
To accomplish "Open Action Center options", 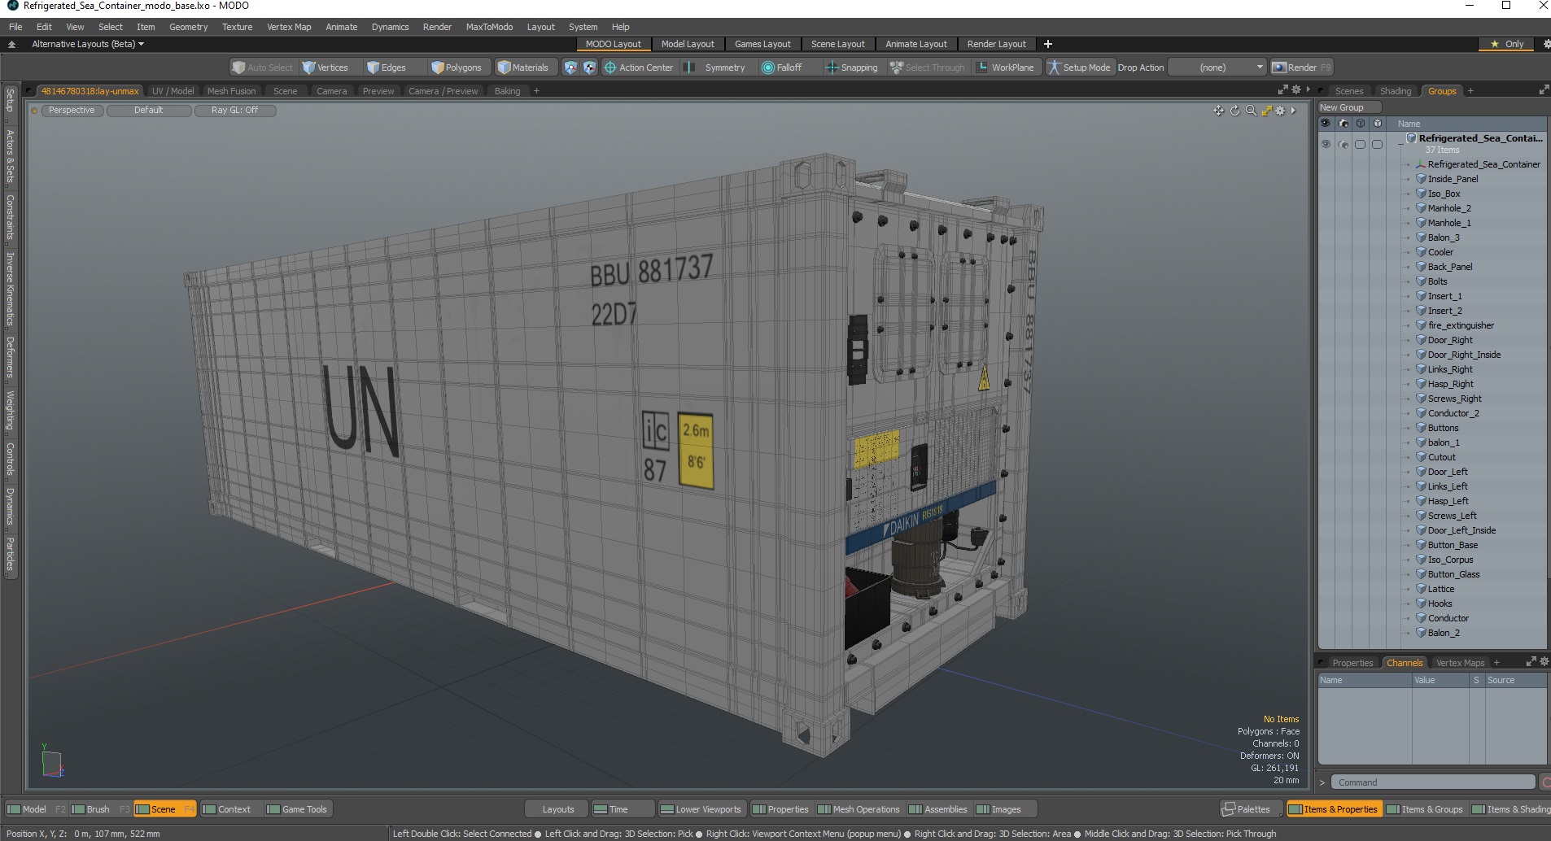I will pyautogui.click(x=639, y=68).
